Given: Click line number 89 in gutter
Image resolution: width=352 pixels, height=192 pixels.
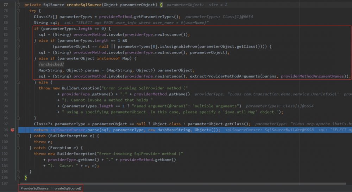Looking at the screenshot, I should click(x=6, y=76).
